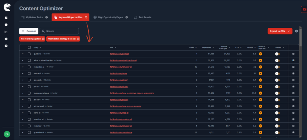Screen dimensions: 307x140
Task: Click the add icon in logo capcut png row
Action: [293, 93]
